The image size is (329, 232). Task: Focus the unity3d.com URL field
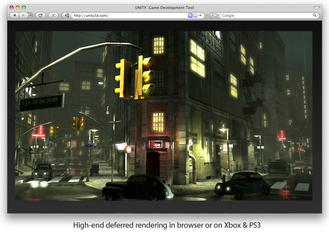pos(127,15)
